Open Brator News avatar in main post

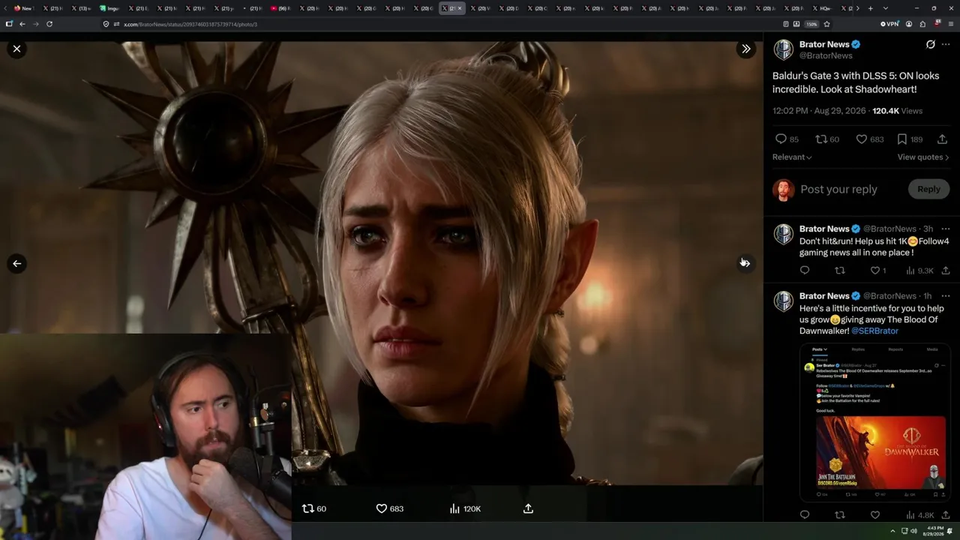click(x=783, y=49)
